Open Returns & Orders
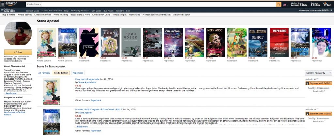This screenshot has width=334, height=136. pyautogui.click(x=315, y=4)
